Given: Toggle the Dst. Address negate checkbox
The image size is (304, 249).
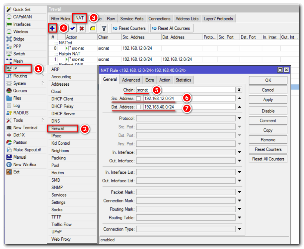Looking at the screenshot, I should (x=138, y=107).
